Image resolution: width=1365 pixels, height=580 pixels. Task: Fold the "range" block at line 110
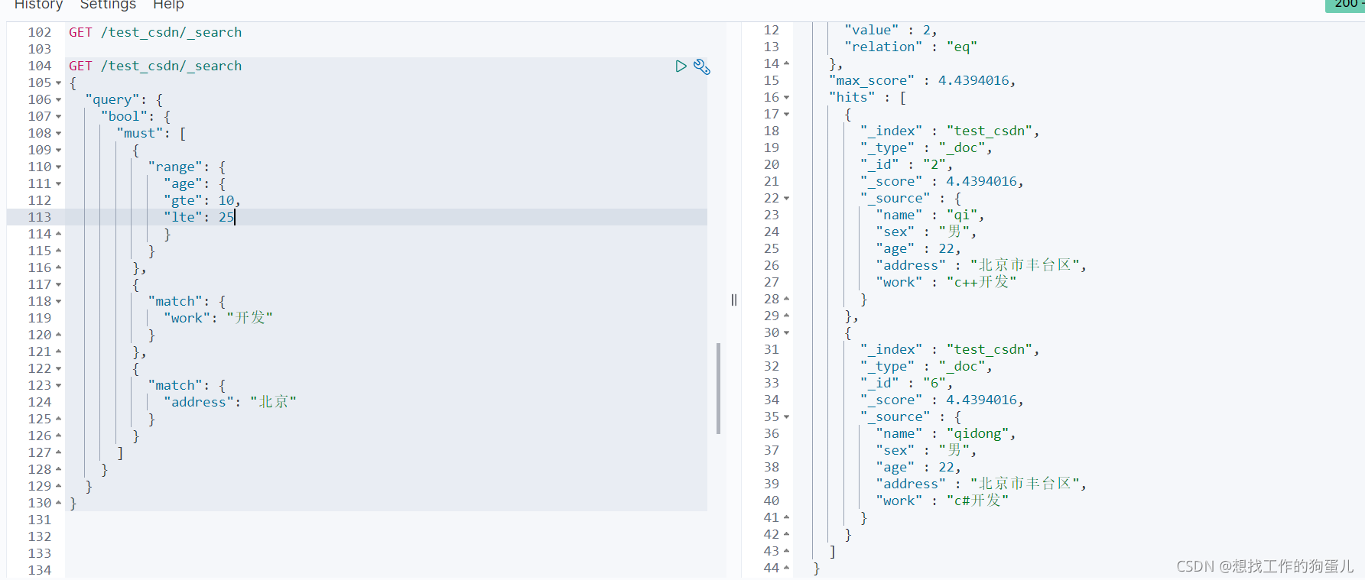[58, 167]
